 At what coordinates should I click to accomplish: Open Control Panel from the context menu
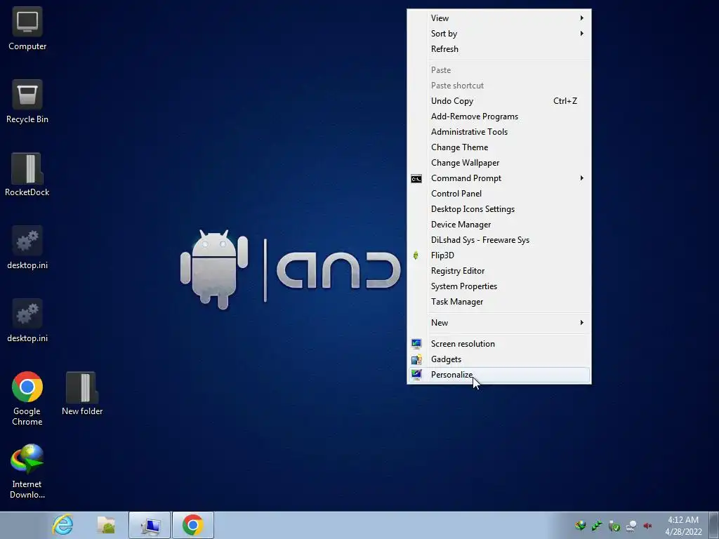(x=499, y=194)
